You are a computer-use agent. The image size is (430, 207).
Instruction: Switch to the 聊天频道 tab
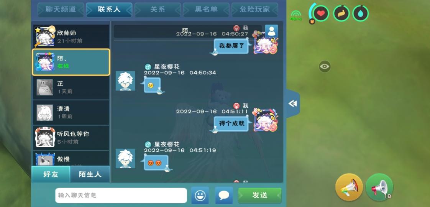pos(61,10)
